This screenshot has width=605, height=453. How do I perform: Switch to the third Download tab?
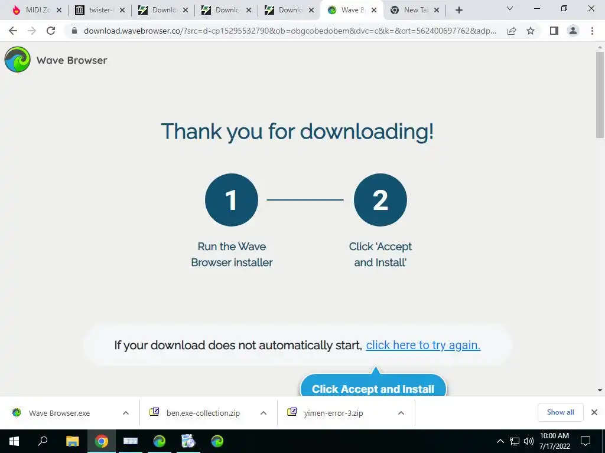(285, 10)
